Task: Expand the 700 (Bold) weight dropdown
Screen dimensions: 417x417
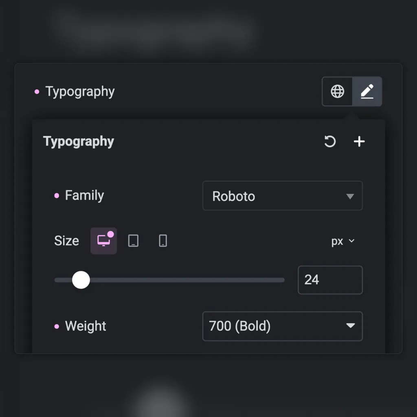Action: (283, 326)
